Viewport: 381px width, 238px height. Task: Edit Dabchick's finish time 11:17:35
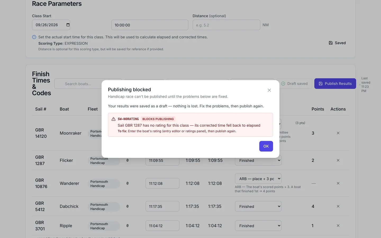[x=162, y=206]
